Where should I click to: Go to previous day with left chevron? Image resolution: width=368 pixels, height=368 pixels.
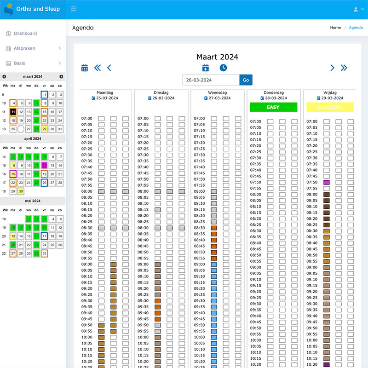click(x=109, y=68)
